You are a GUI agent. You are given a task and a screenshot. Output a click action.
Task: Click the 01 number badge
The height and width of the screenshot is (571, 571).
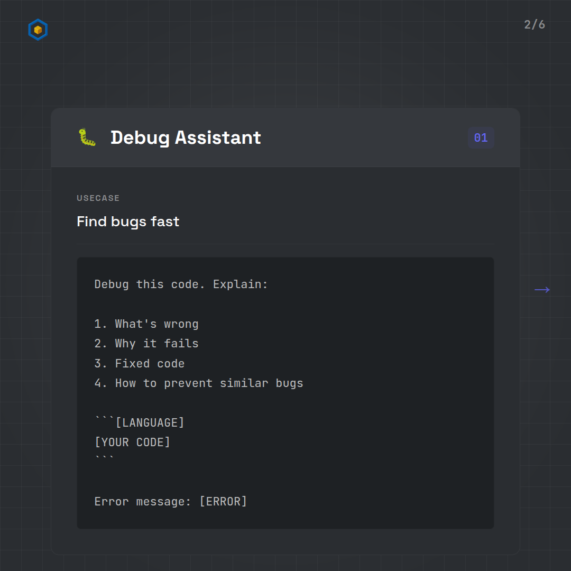point(481,138)
